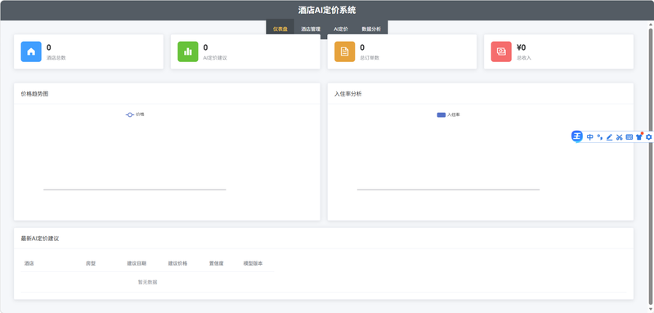Click the green bar chart icon for AI定价建议
The width and height of the screenshot is (654, 313).
(188, 51)
